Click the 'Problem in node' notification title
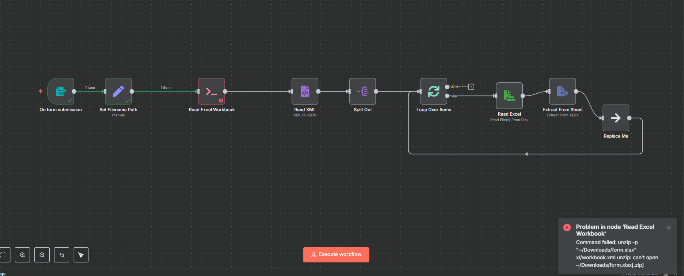Image resolution: width=684 pixels, height=276 pixels. tap(615, 230)
